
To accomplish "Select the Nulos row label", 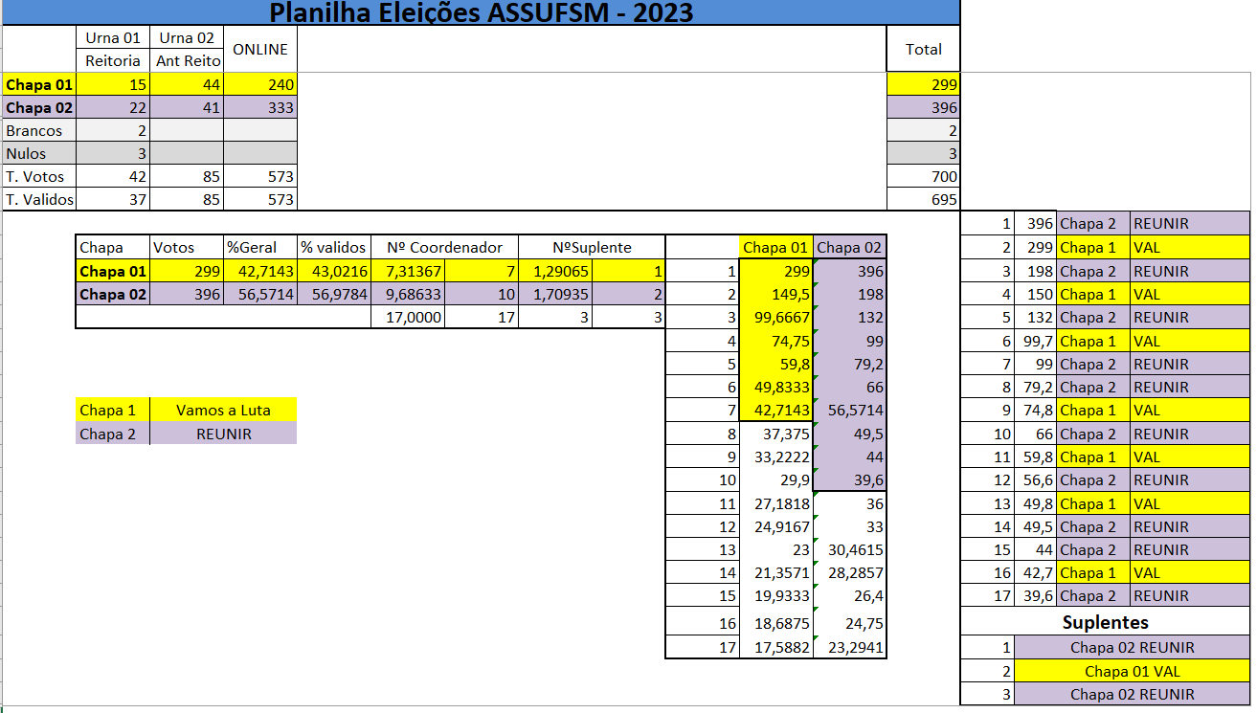I will (x=38, y=153).
